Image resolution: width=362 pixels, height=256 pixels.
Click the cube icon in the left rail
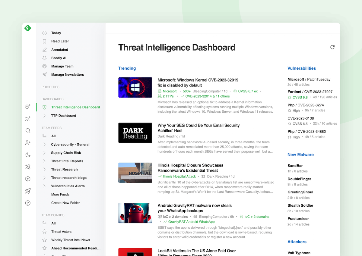coord(28,179)
